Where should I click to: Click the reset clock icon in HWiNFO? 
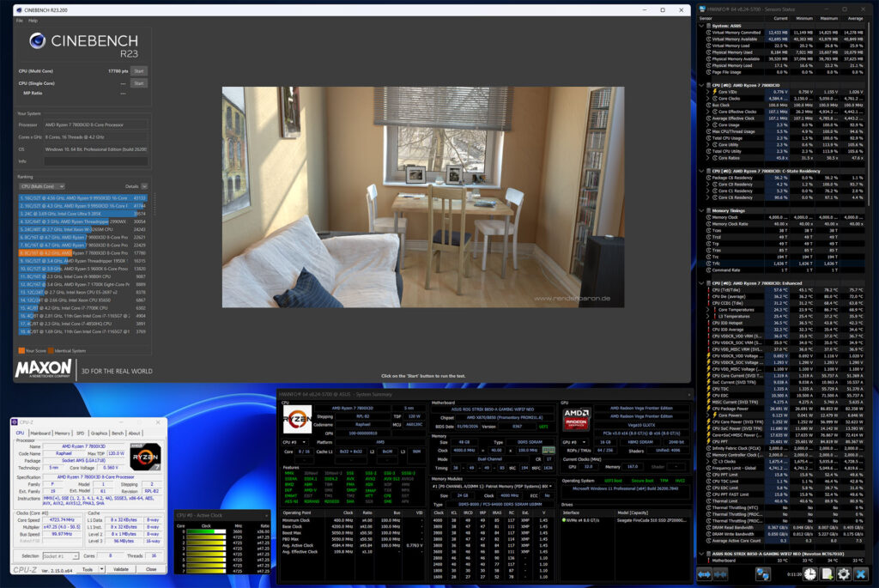pos(811,574)
